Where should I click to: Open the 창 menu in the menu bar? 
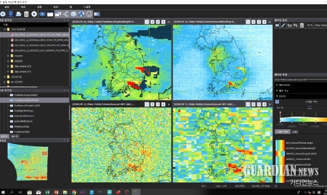71,7
